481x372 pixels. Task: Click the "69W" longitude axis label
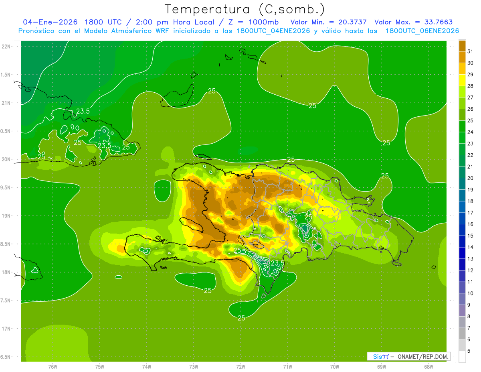(382, 367)
